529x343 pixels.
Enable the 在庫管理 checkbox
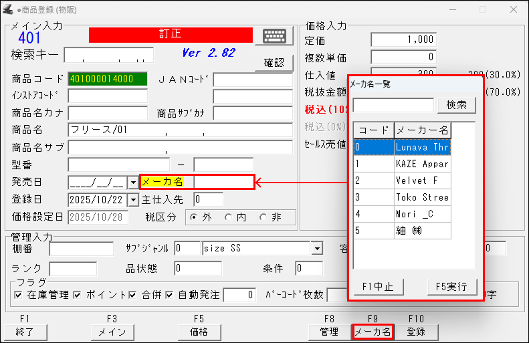tap(18, 294)
